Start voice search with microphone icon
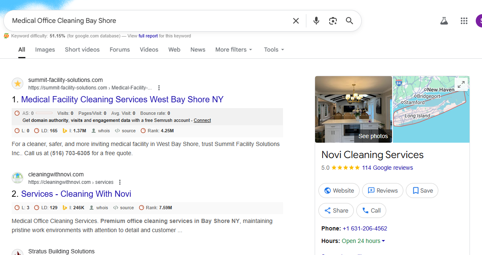482x255 pixels. 316,21
